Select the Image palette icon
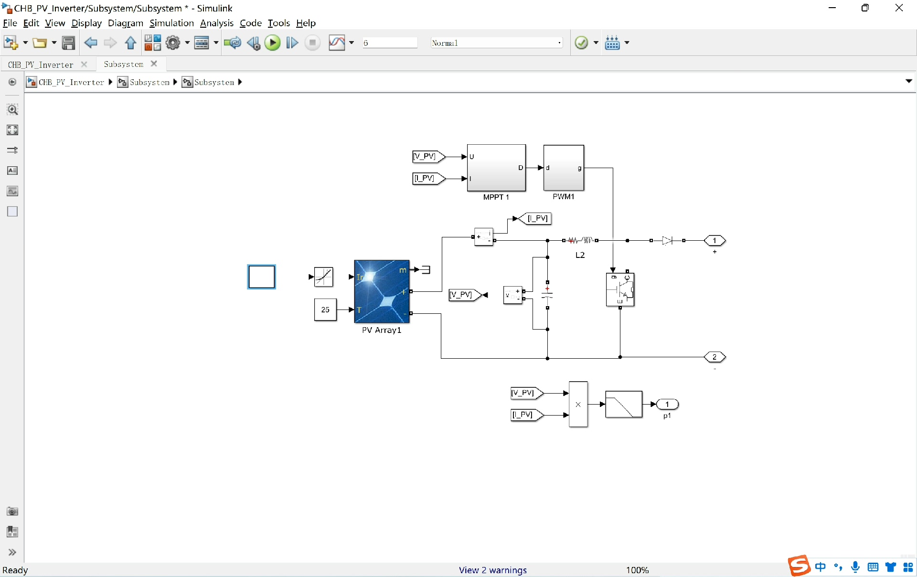917x577 pixels. click(12, 191)
